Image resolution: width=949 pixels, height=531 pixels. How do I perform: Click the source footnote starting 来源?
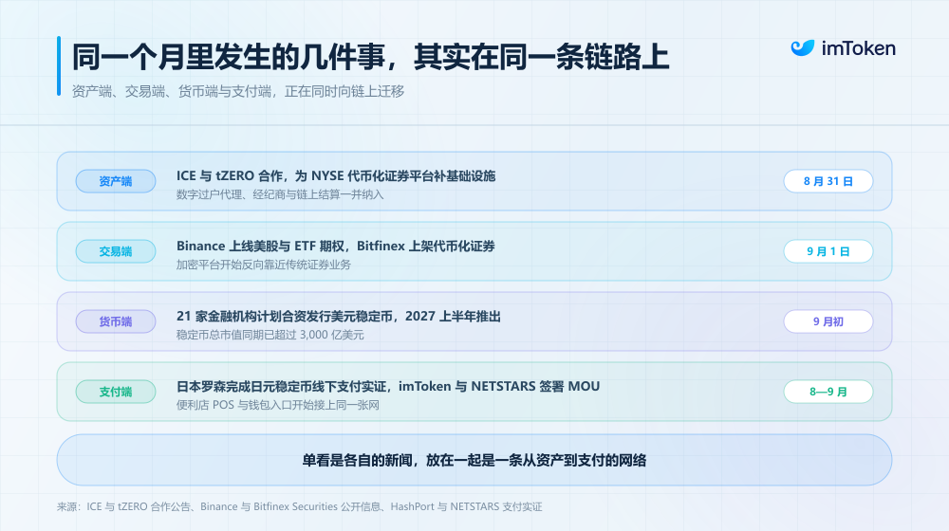coord(300,506)
